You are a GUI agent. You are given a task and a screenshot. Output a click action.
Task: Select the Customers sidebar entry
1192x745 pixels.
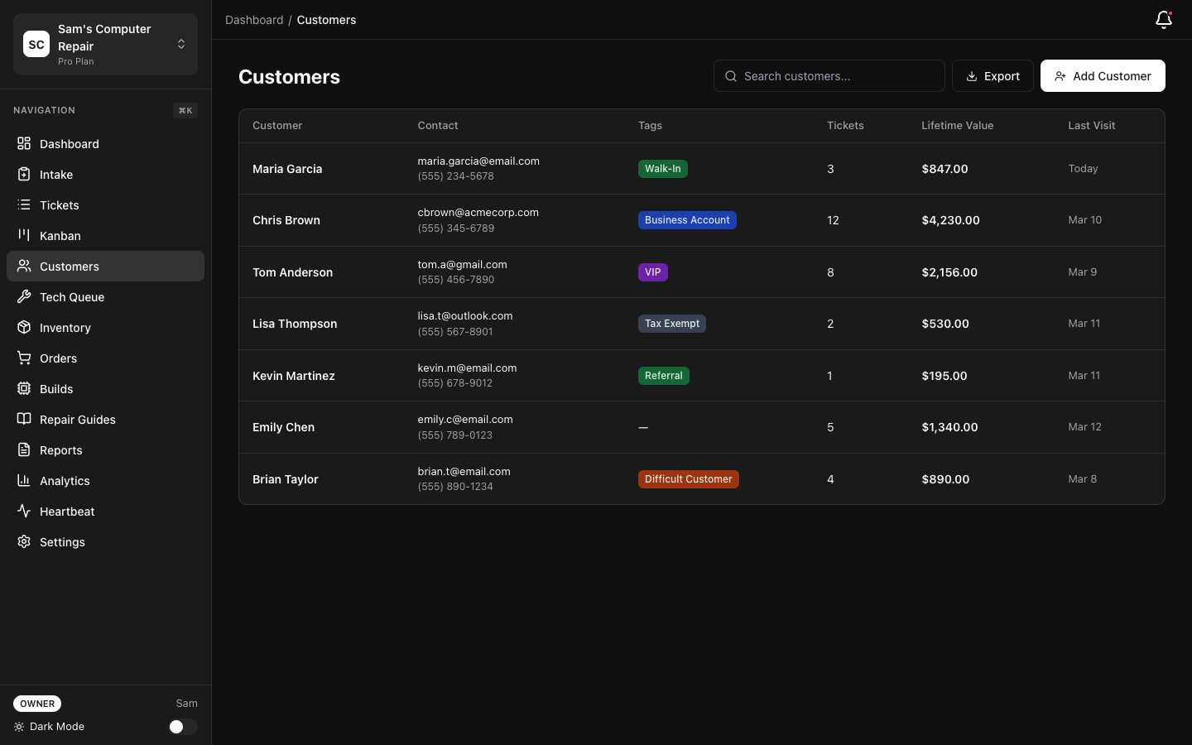click(69, 266)
